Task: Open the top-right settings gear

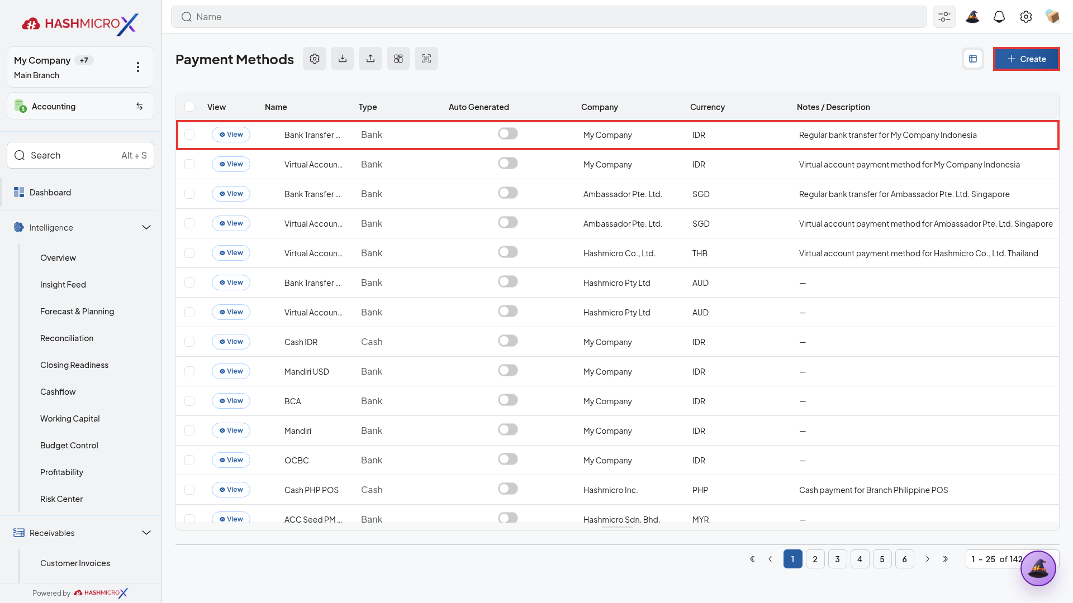Action: (1026, 17)
